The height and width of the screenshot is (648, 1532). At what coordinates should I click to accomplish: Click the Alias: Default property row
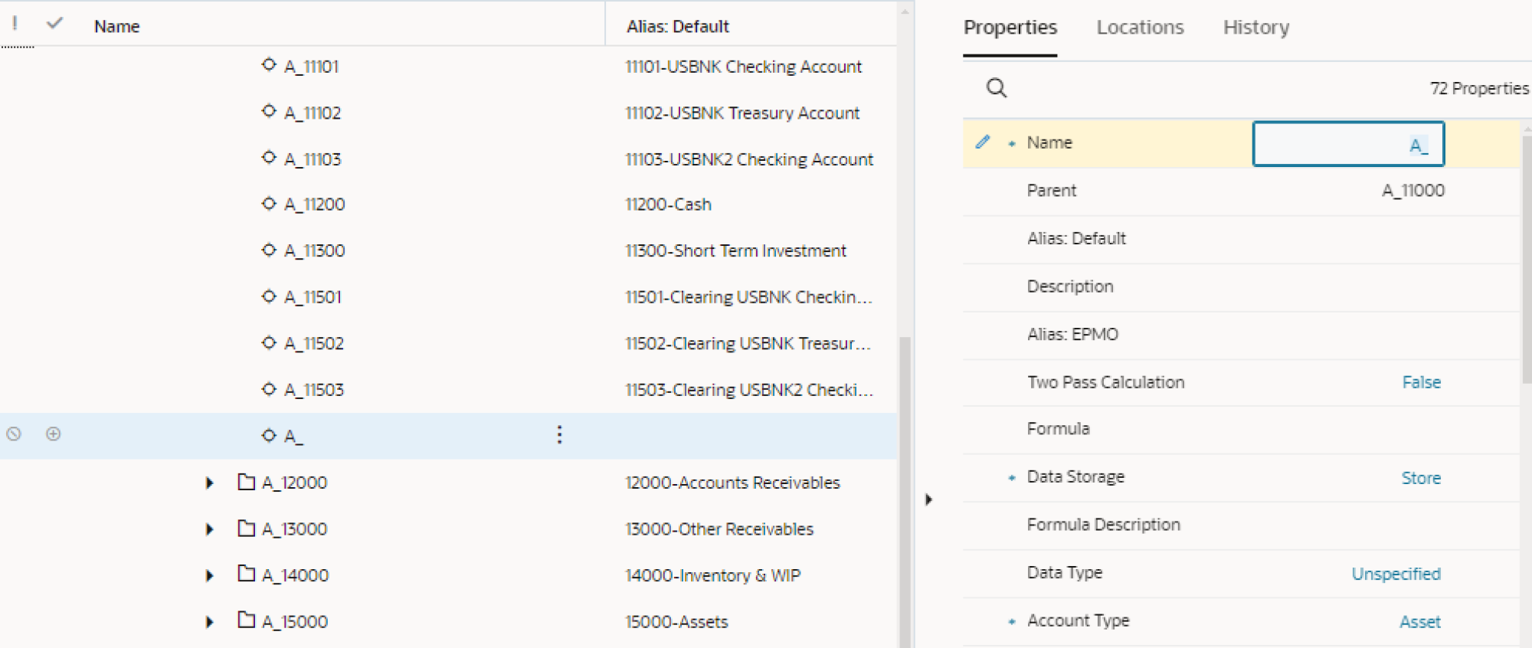click(x=1241, y=239)
